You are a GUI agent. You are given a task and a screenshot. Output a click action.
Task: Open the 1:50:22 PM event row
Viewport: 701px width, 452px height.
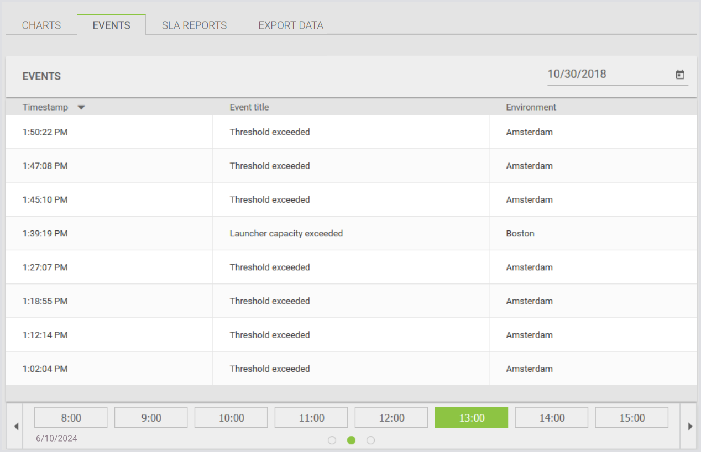coord(45,132)
